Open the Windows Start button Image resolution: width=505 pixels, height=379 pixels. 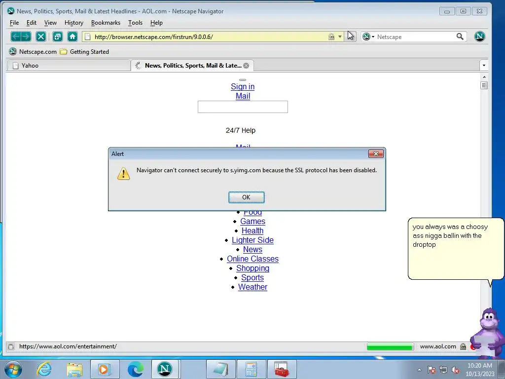(x=13, y=369)
